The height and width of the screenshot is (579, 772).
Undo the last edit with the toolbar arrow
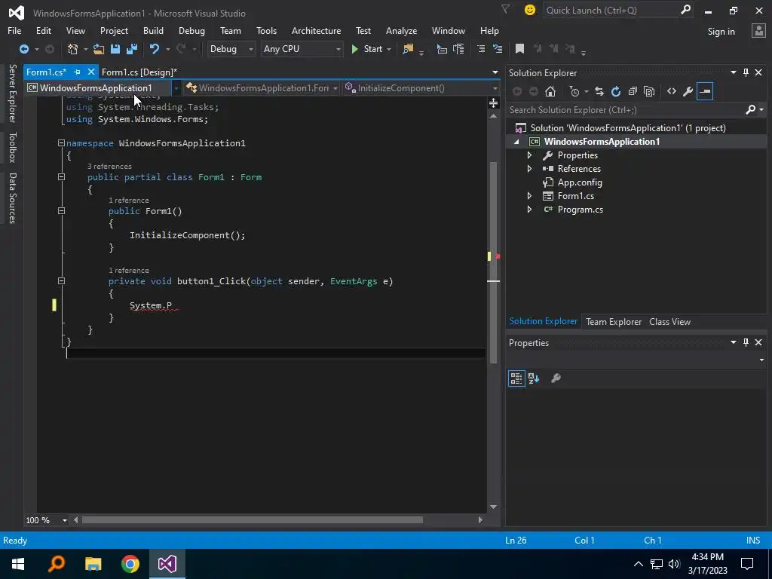tap(155, 49)
